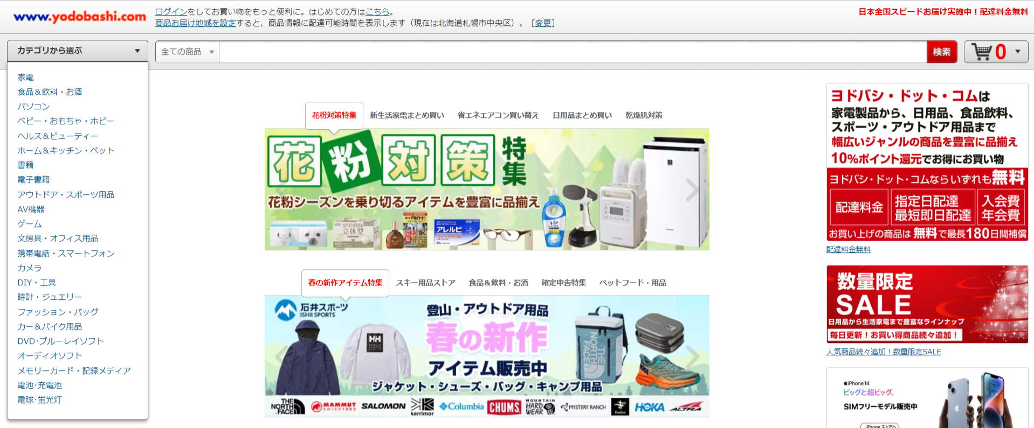Viewport: 1034px width, 428px height.
Task: Advance pollen banner with next arrow
Action: (692, 190)
